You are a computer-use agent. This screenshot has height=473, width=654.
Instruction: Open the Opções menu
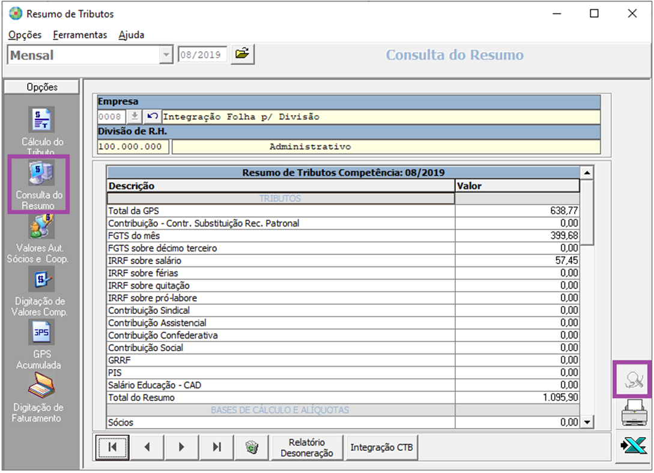click(25, 35)
